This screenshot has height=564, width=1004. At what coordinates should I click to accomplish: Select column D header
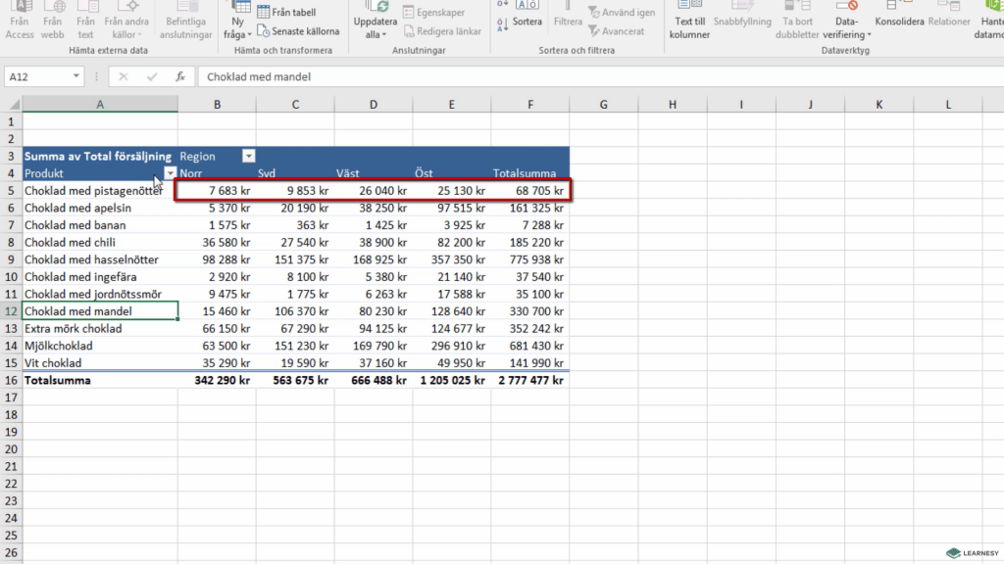pos(374,105)
